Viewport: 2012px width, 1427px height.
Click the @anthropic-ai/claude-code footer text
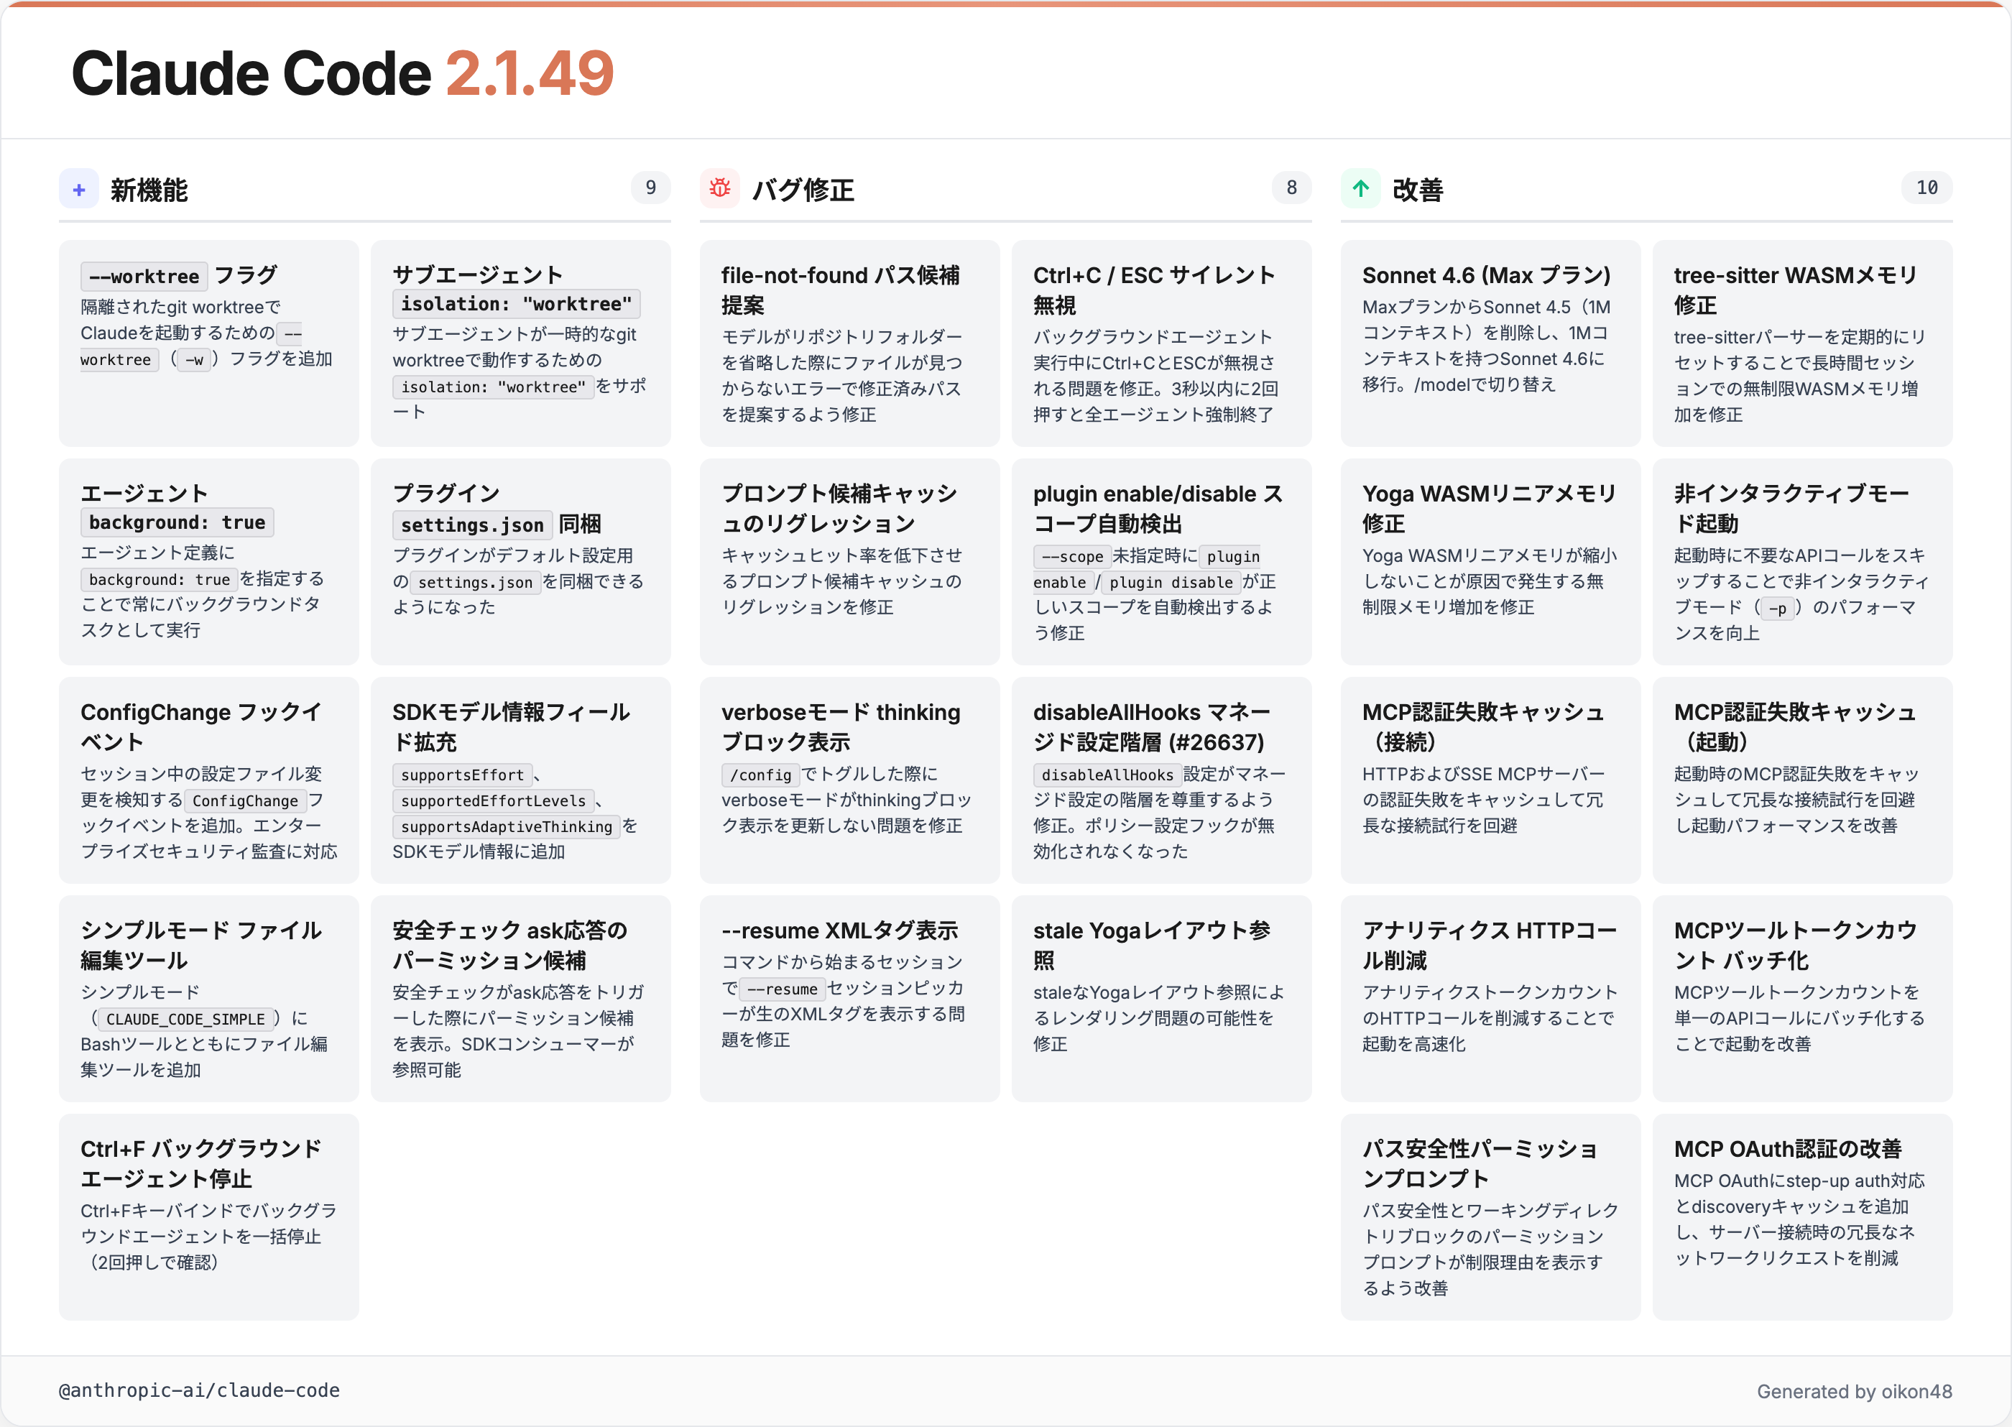pos(200,1390)
